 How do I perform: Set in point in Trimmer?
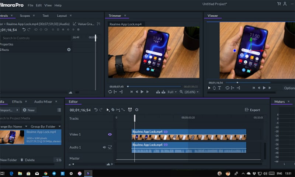(x=115, y=92)
